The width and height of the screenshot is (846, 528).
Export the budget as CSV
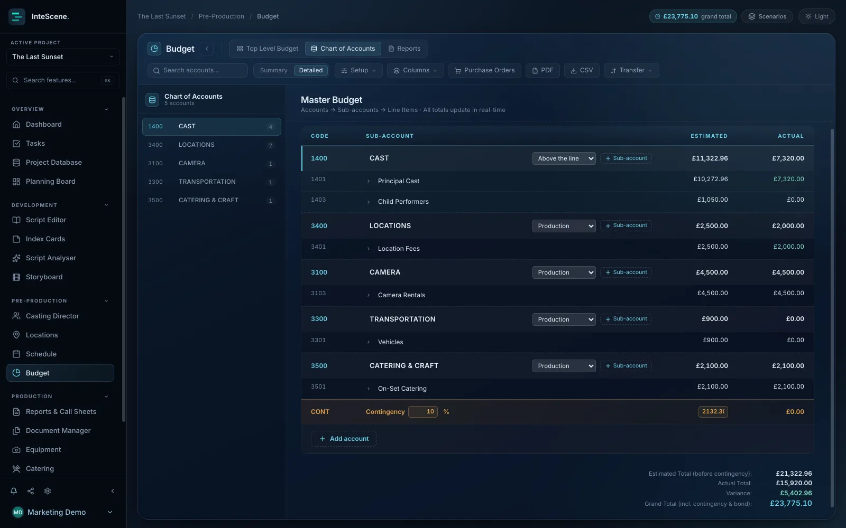582,70
